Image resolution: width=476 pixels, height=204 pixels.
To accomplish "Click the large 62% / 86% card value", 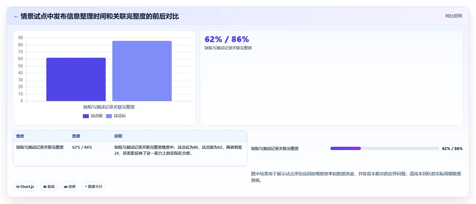I will 227,39.
